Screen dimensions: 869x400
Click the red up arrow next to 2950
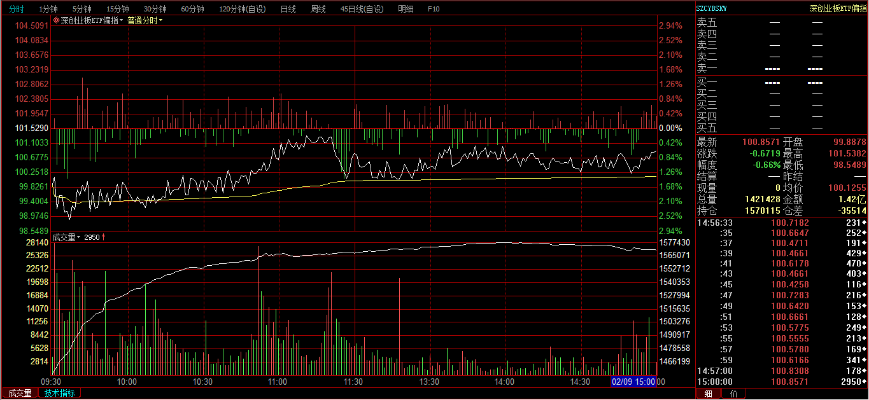click(x=104, y=237)
